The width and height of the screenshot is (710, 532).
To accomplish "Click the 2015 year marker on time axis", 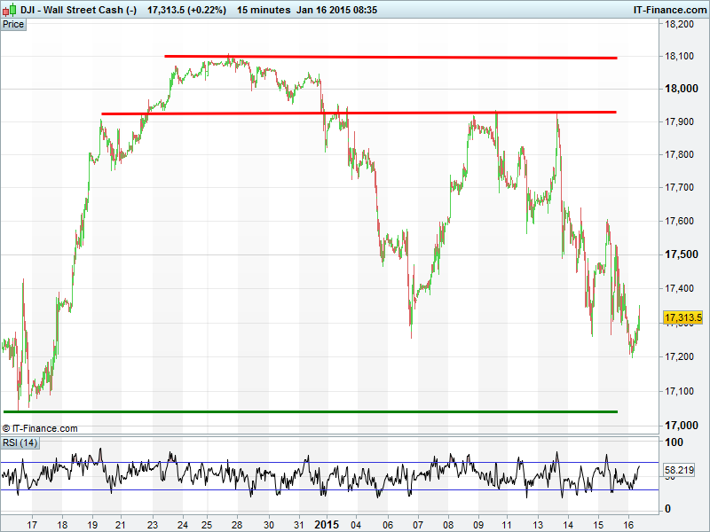I will click(x=327, y=523).
